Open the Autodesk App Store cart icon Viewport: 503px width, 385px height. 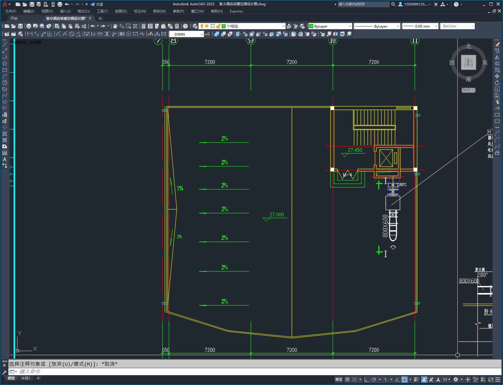(x=436, y=4)
